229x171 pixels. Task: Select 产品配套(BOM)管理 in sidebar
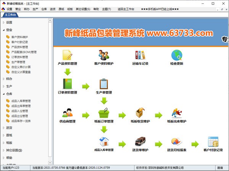tap(24, 52)
